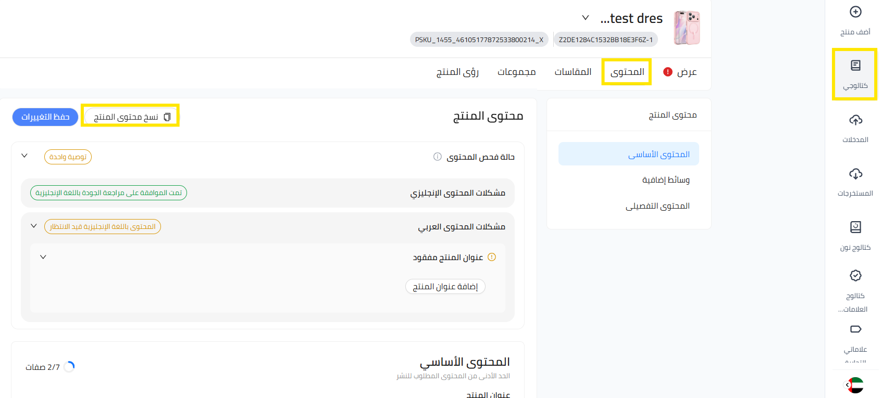Open المدخلات cloud upload icon
This screenshot has height=398, width=882.
855,120
